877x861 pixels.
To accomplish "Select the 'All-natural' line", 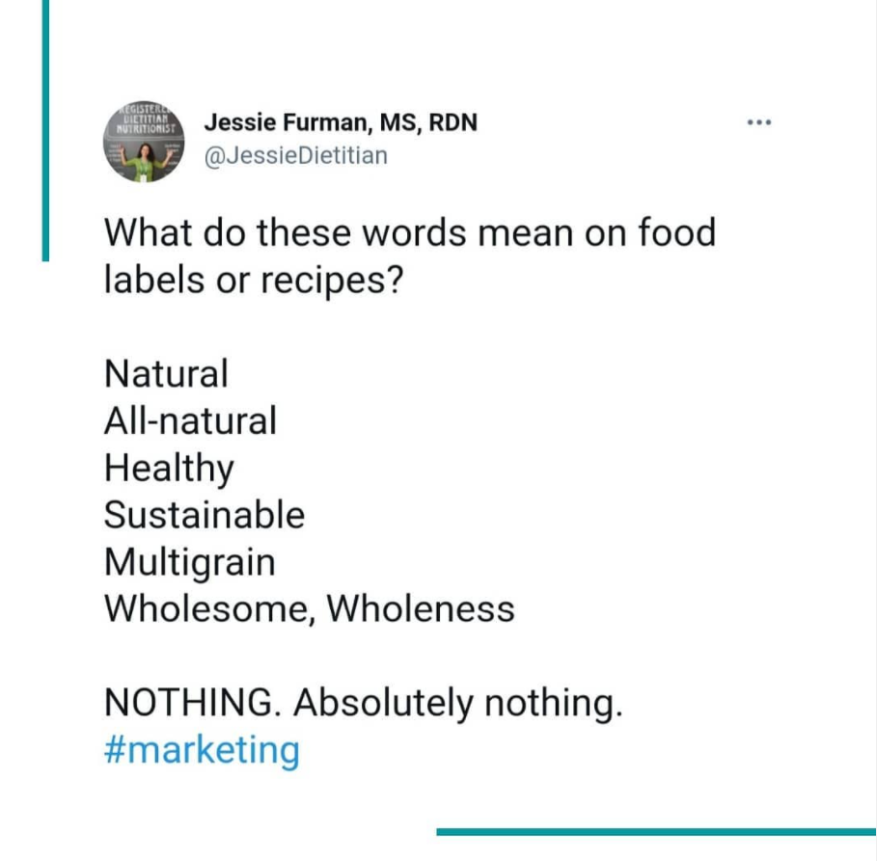I will [190, 420].
